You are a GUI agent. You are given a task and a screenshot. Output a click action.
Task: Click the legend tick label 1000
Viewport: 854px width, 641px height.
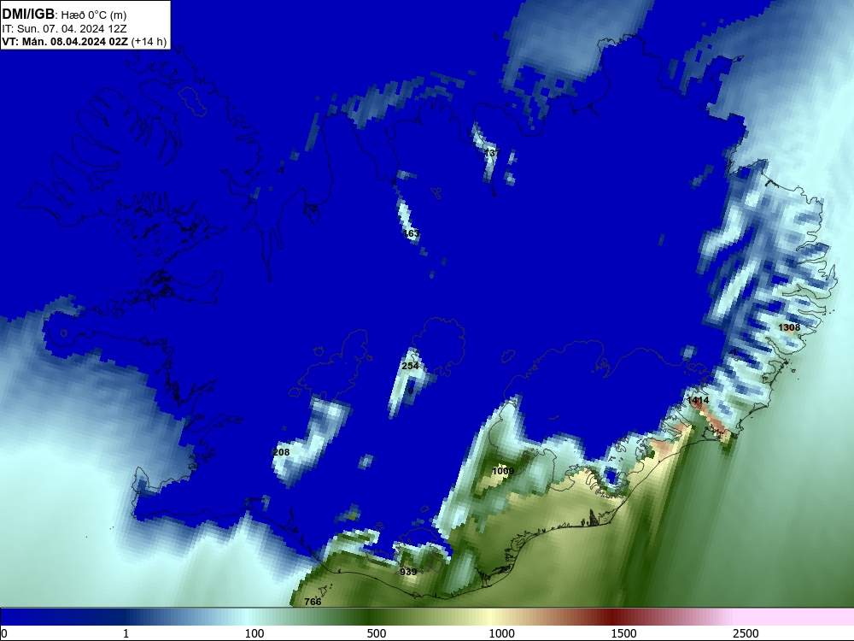pyautogui.click(x=501, y=633)
